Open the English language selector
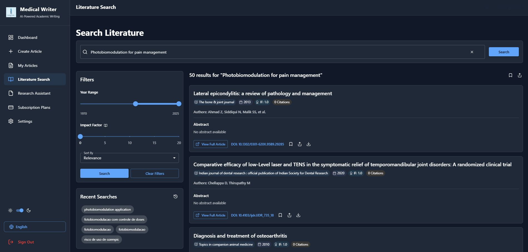528x252 pixels. [35, 227]
